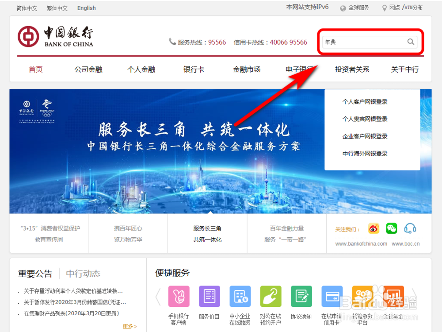The width and height of the screenshot is (442, 332).
Task: Click 个人客户网银登录 link
Action: pyautogui.click(x=365, y=102)
